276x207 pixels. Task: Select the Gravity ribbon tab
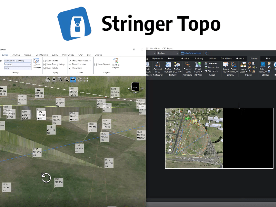click(x=185, y=58)
